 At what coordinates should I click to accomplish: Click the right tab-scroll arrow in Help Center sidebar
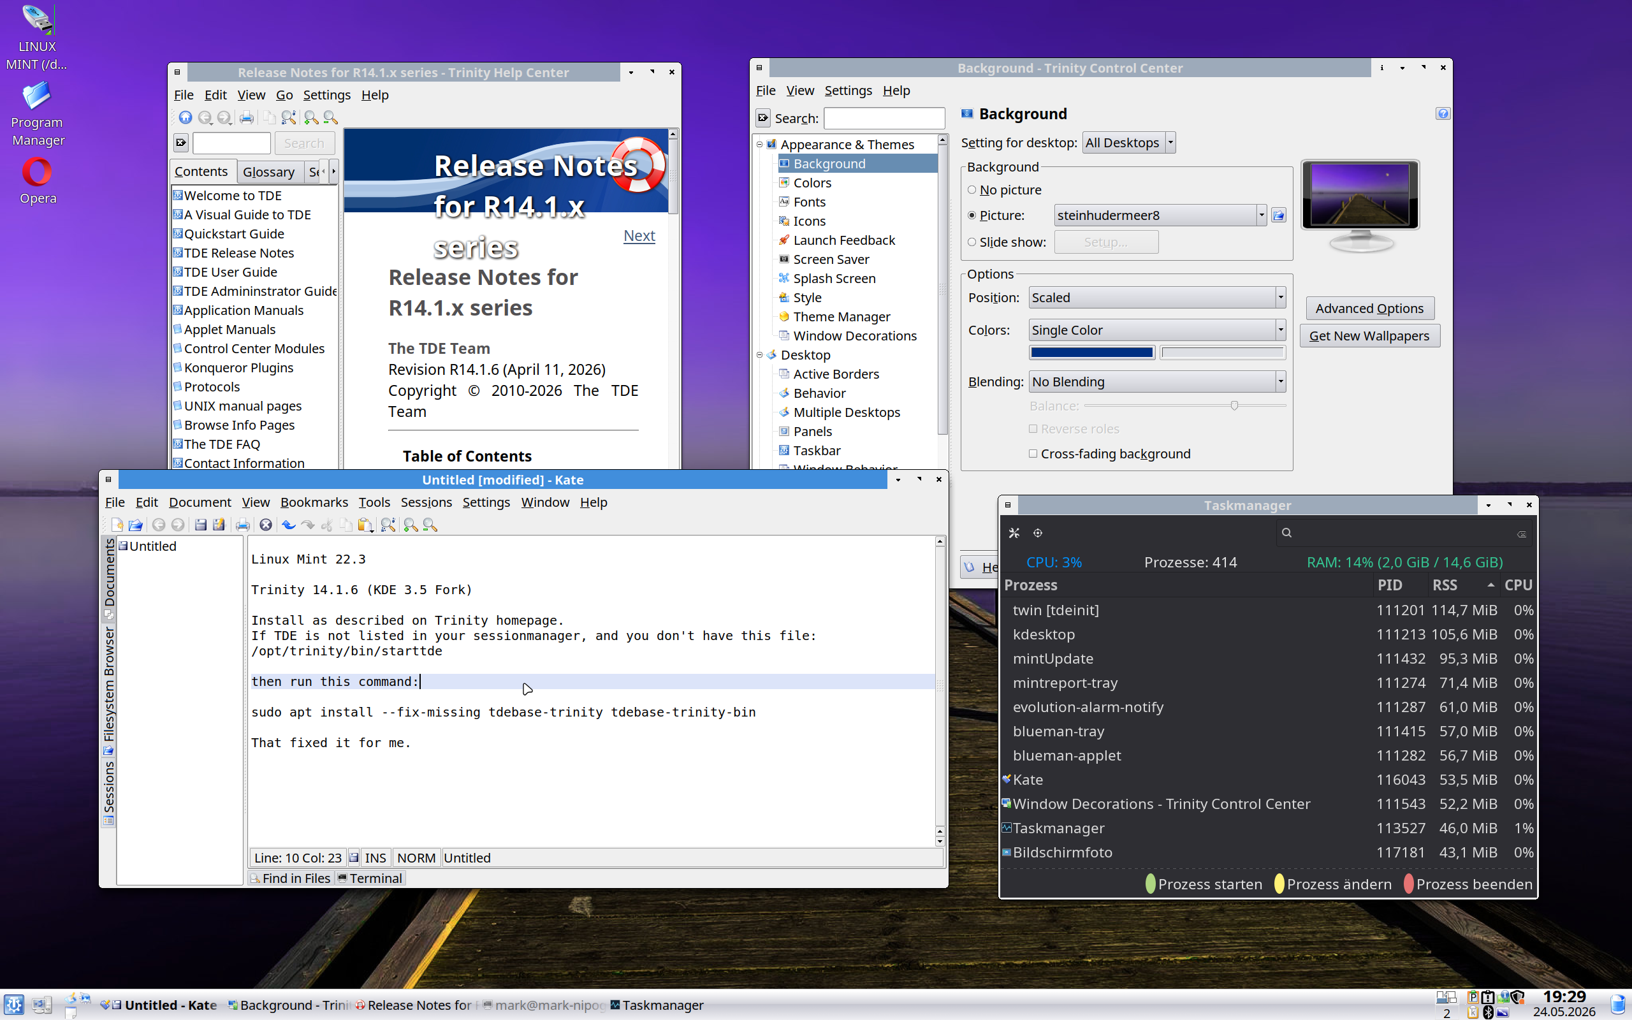tap(334, 171)
